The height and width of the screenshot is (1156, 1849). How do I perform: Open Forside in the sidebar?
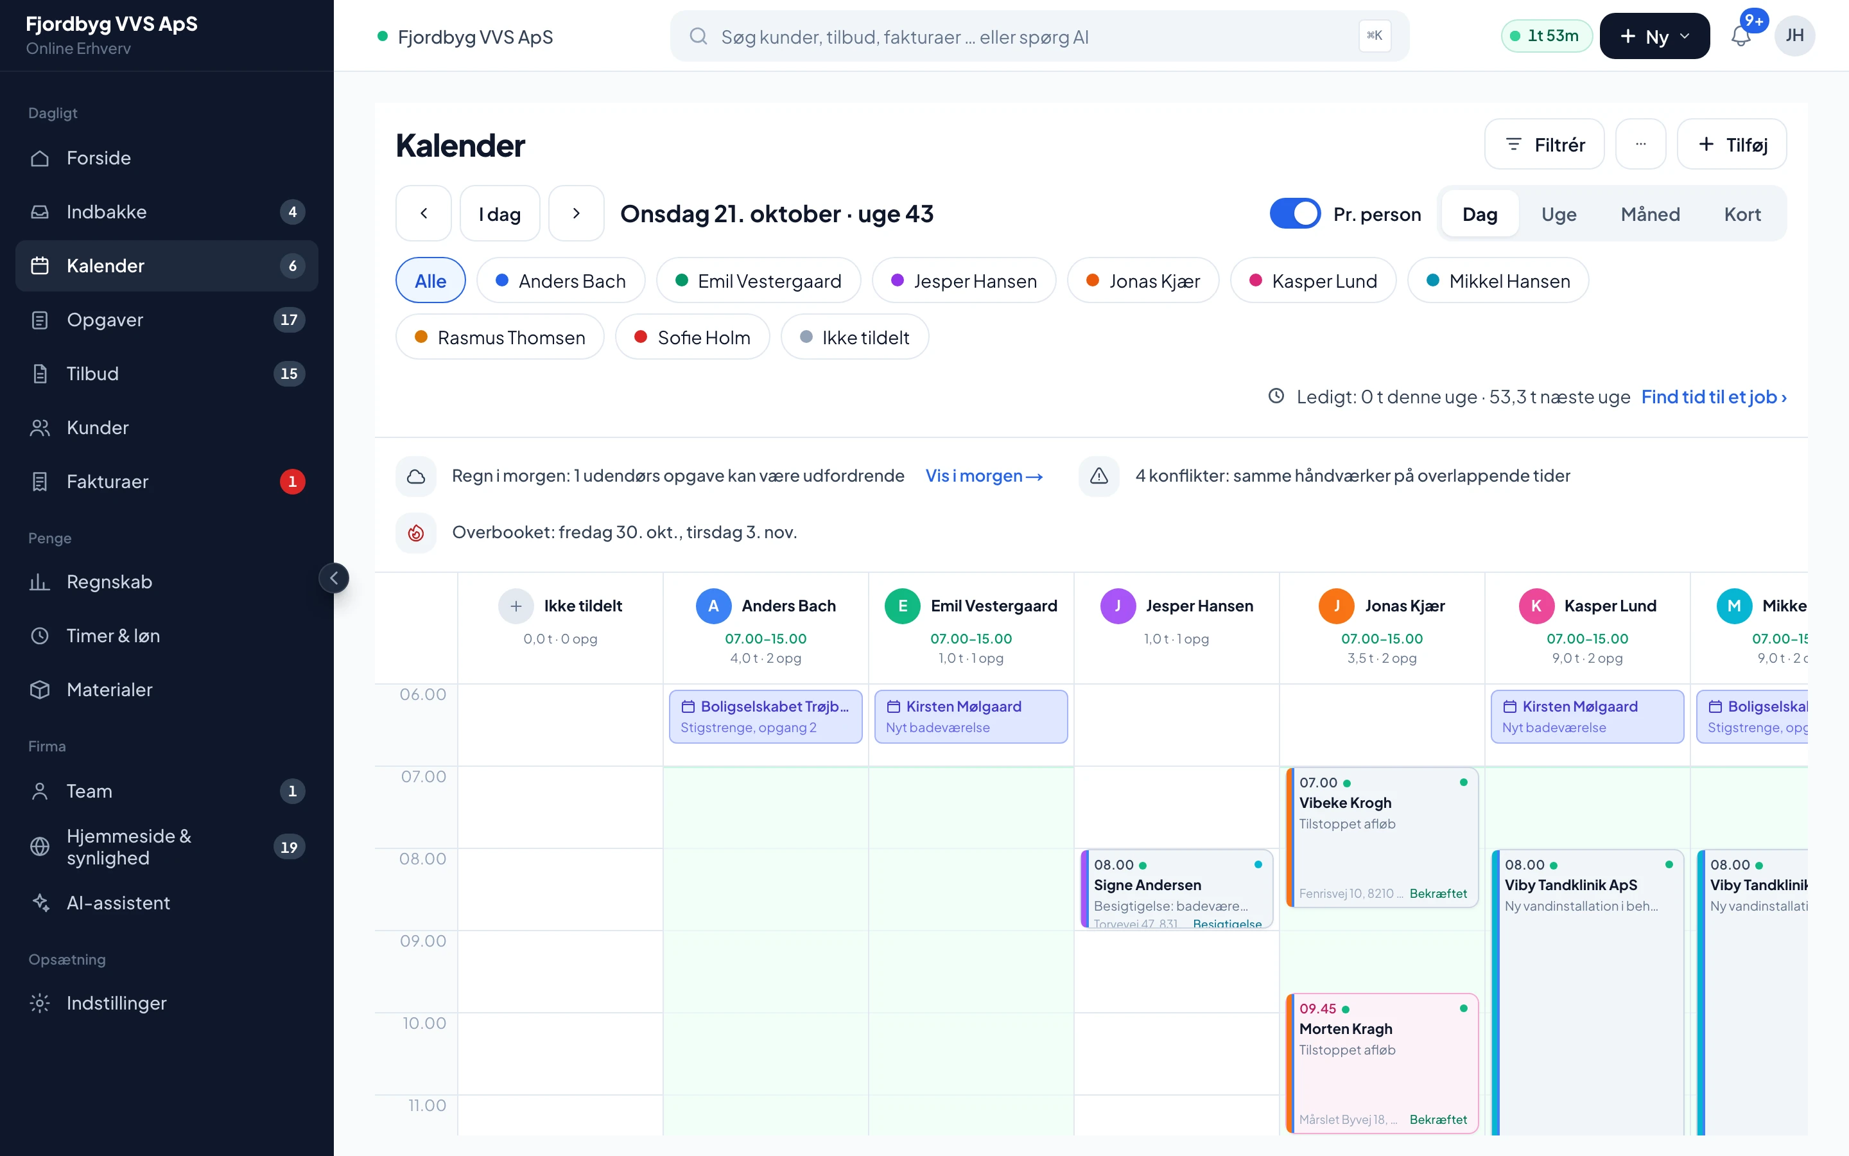tap(166, 157)
